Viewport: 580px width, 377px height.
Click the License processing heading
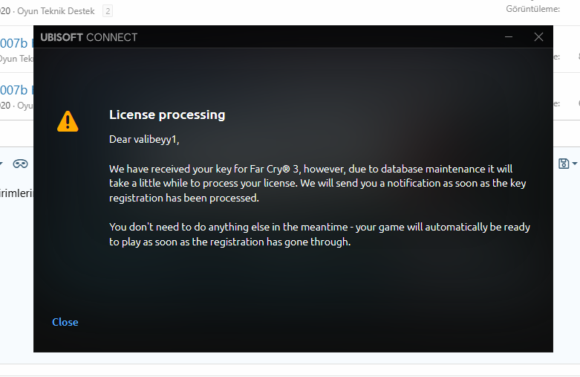(167, 115)
